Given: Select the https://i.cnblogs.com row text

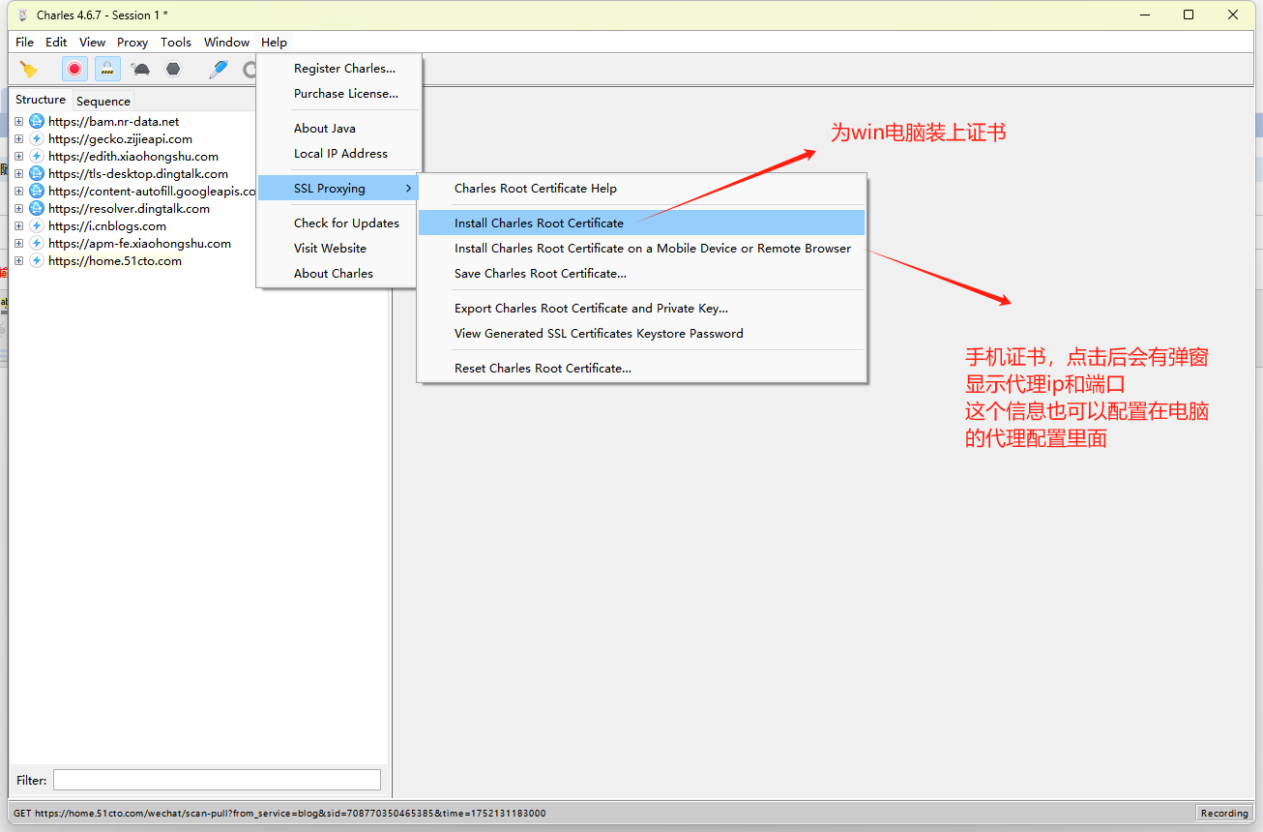Looking at the screenshot, I should pyautogui.click(x=106, y=225).
